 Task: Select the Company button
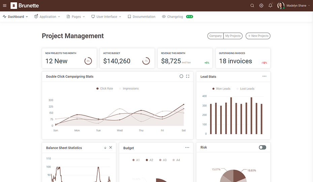point(215,36)
